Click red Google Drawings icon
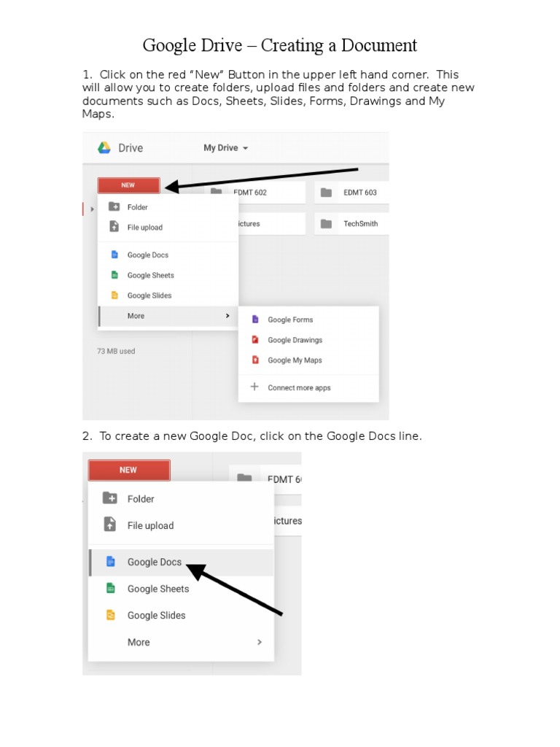The image size is (560, 747). tap(255, 340)
